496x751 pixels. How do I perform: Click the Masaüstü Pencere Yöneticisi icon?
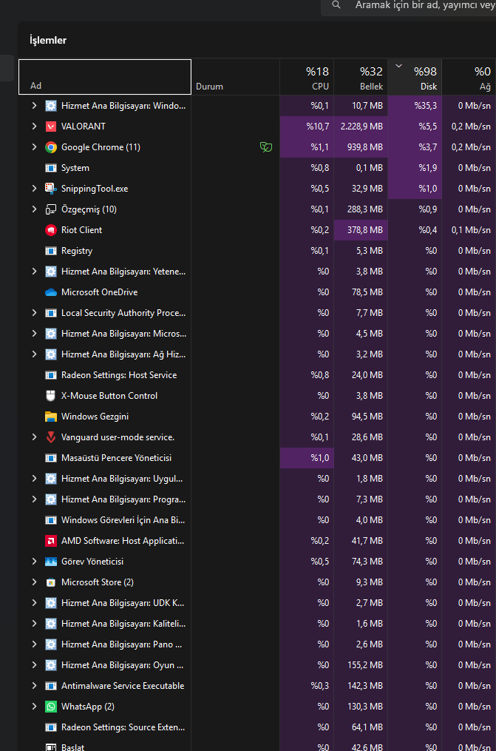51,458
